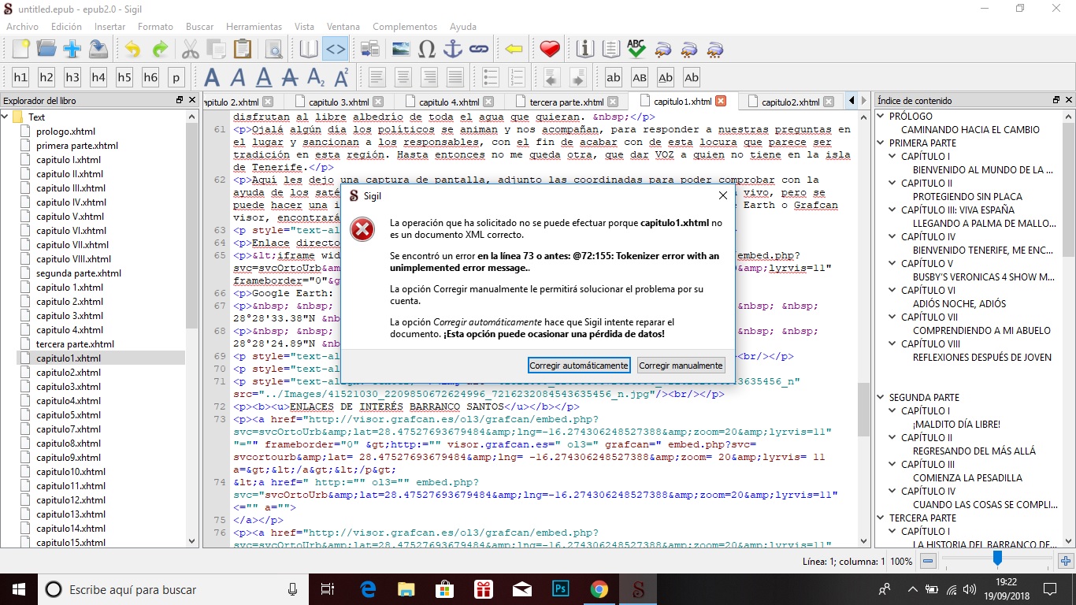Insert a numbered list
1076x605 pixels.
click(517, 77)
